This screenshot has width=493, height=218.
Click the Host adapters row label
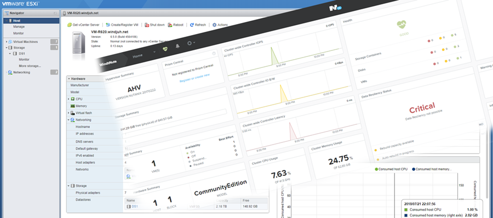pyautogui.click(x=85, y=162)
